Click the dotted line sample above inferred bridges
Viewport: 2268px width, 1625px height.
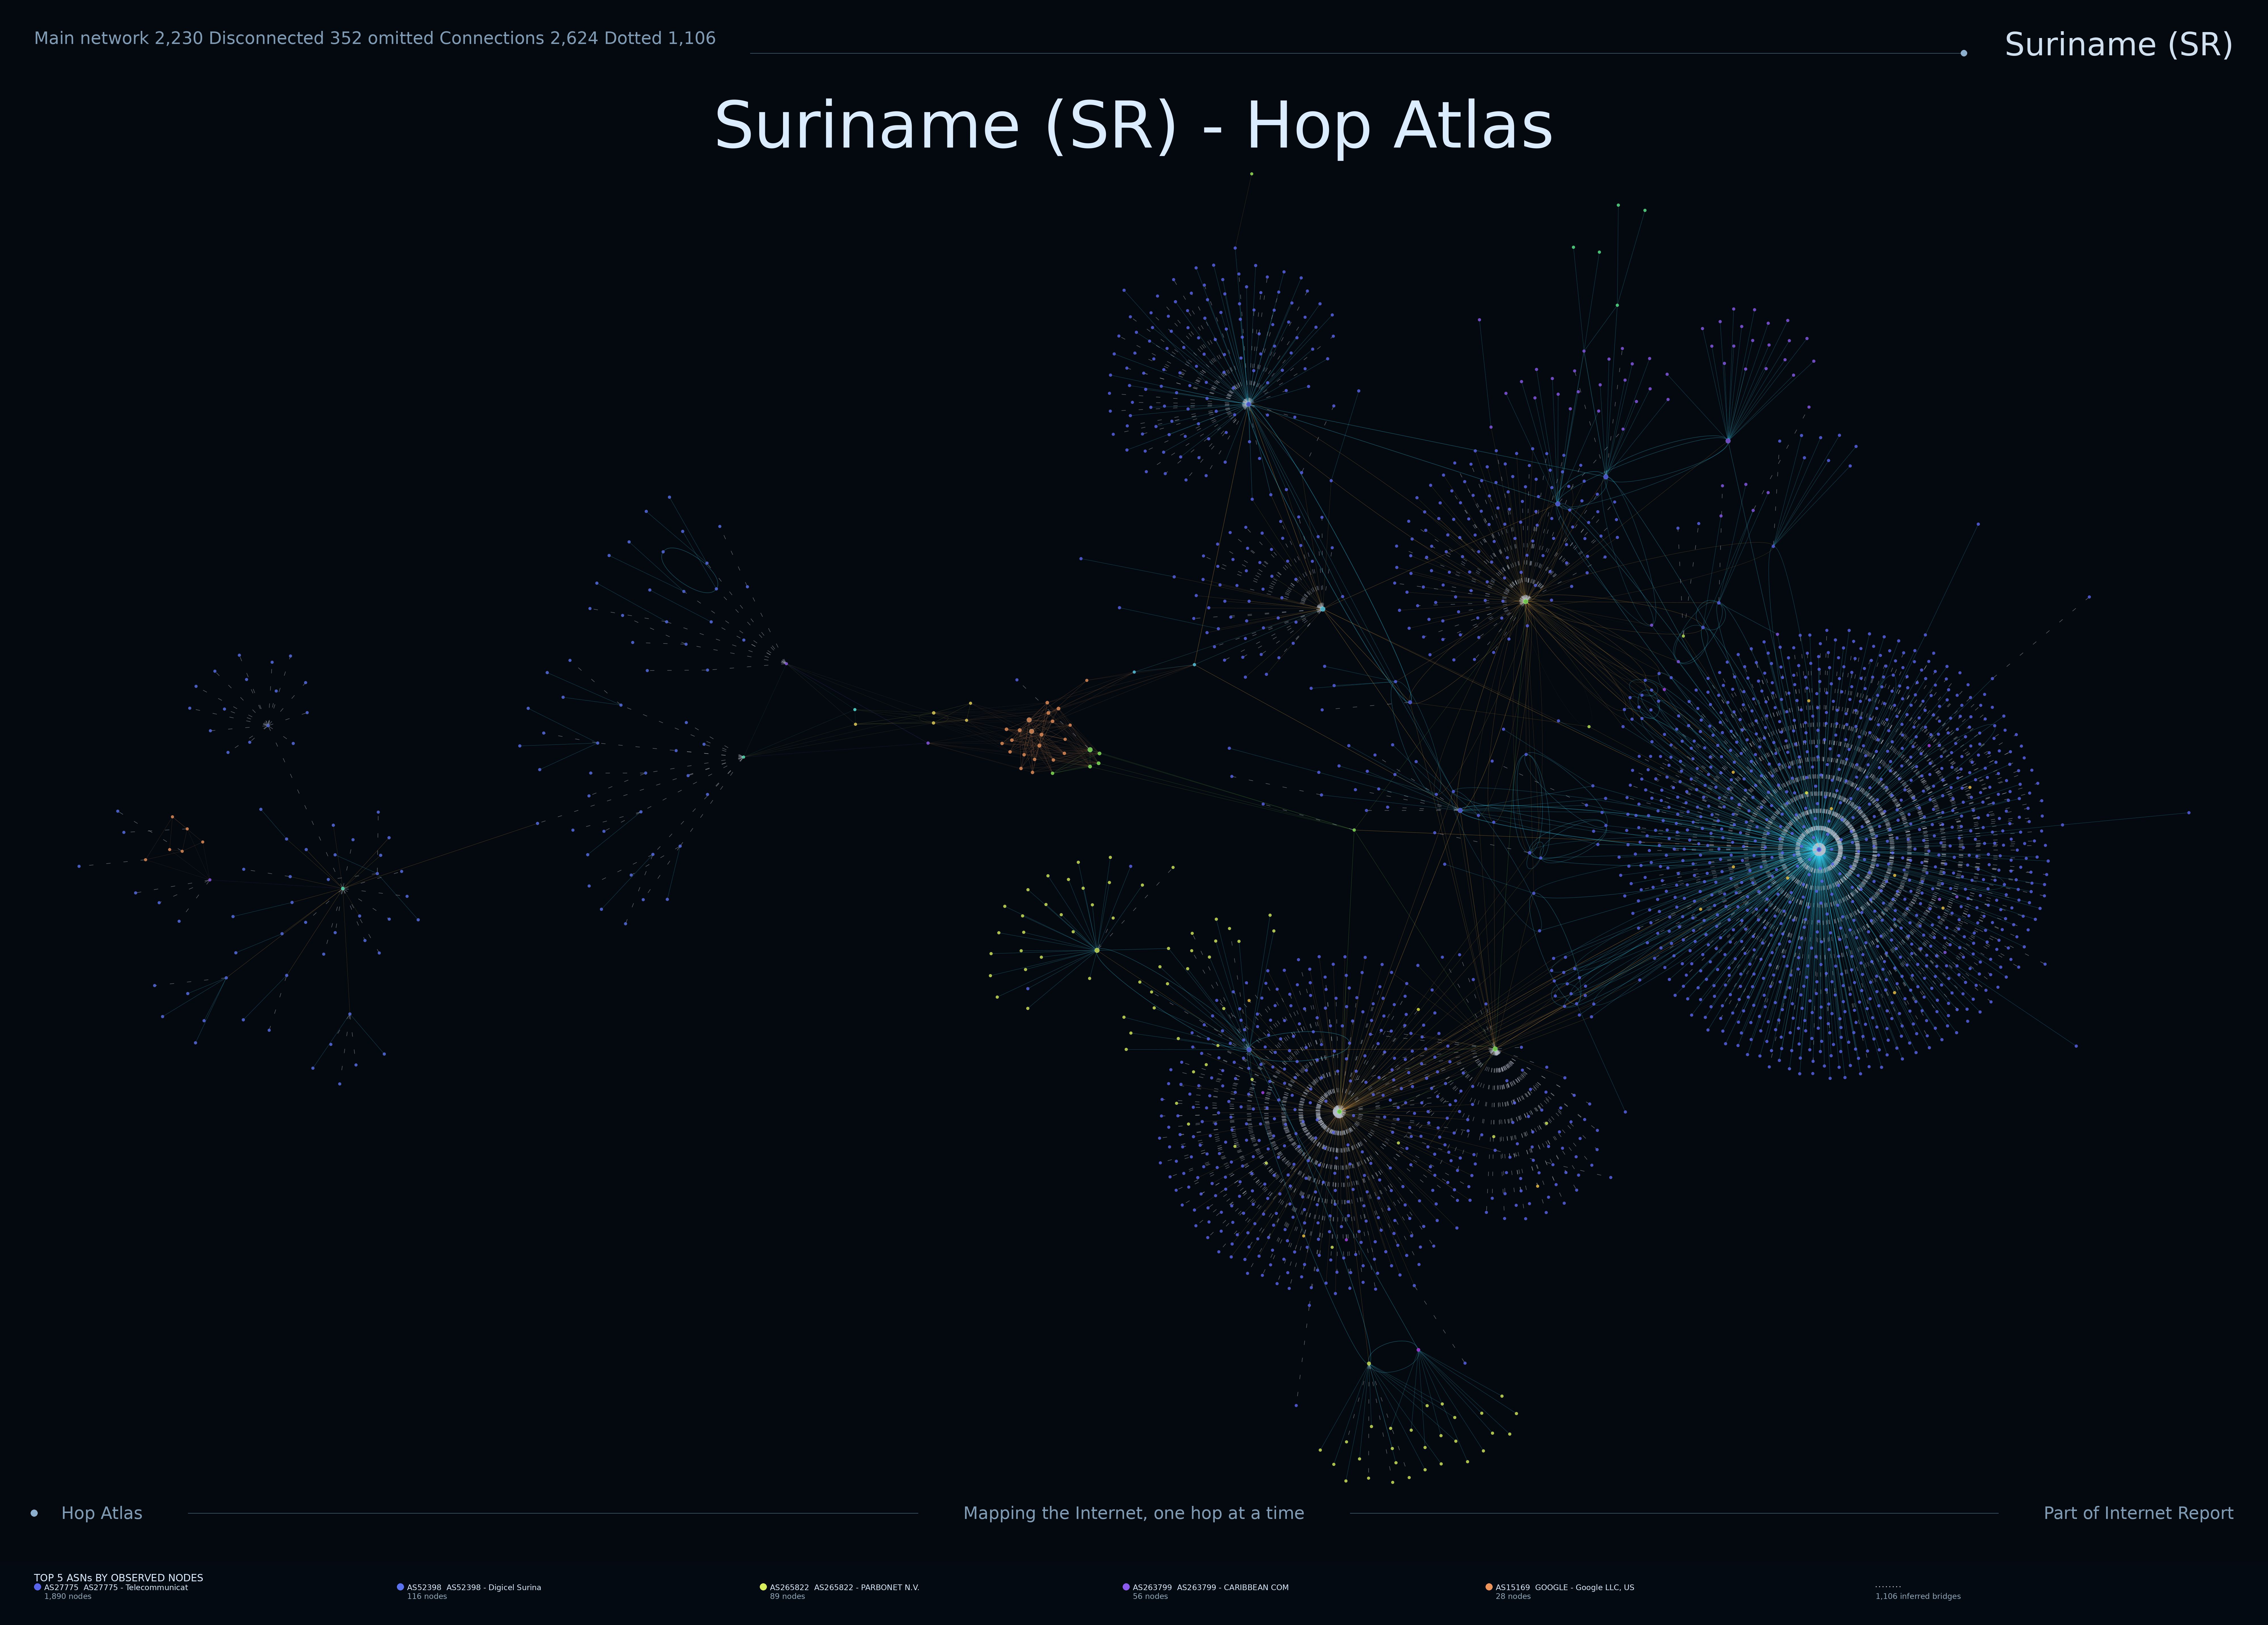click(1888, 1587)
